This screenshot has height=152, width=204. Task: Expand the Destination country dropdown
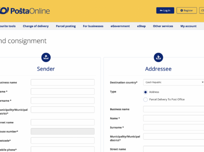(x=174, y=82)
